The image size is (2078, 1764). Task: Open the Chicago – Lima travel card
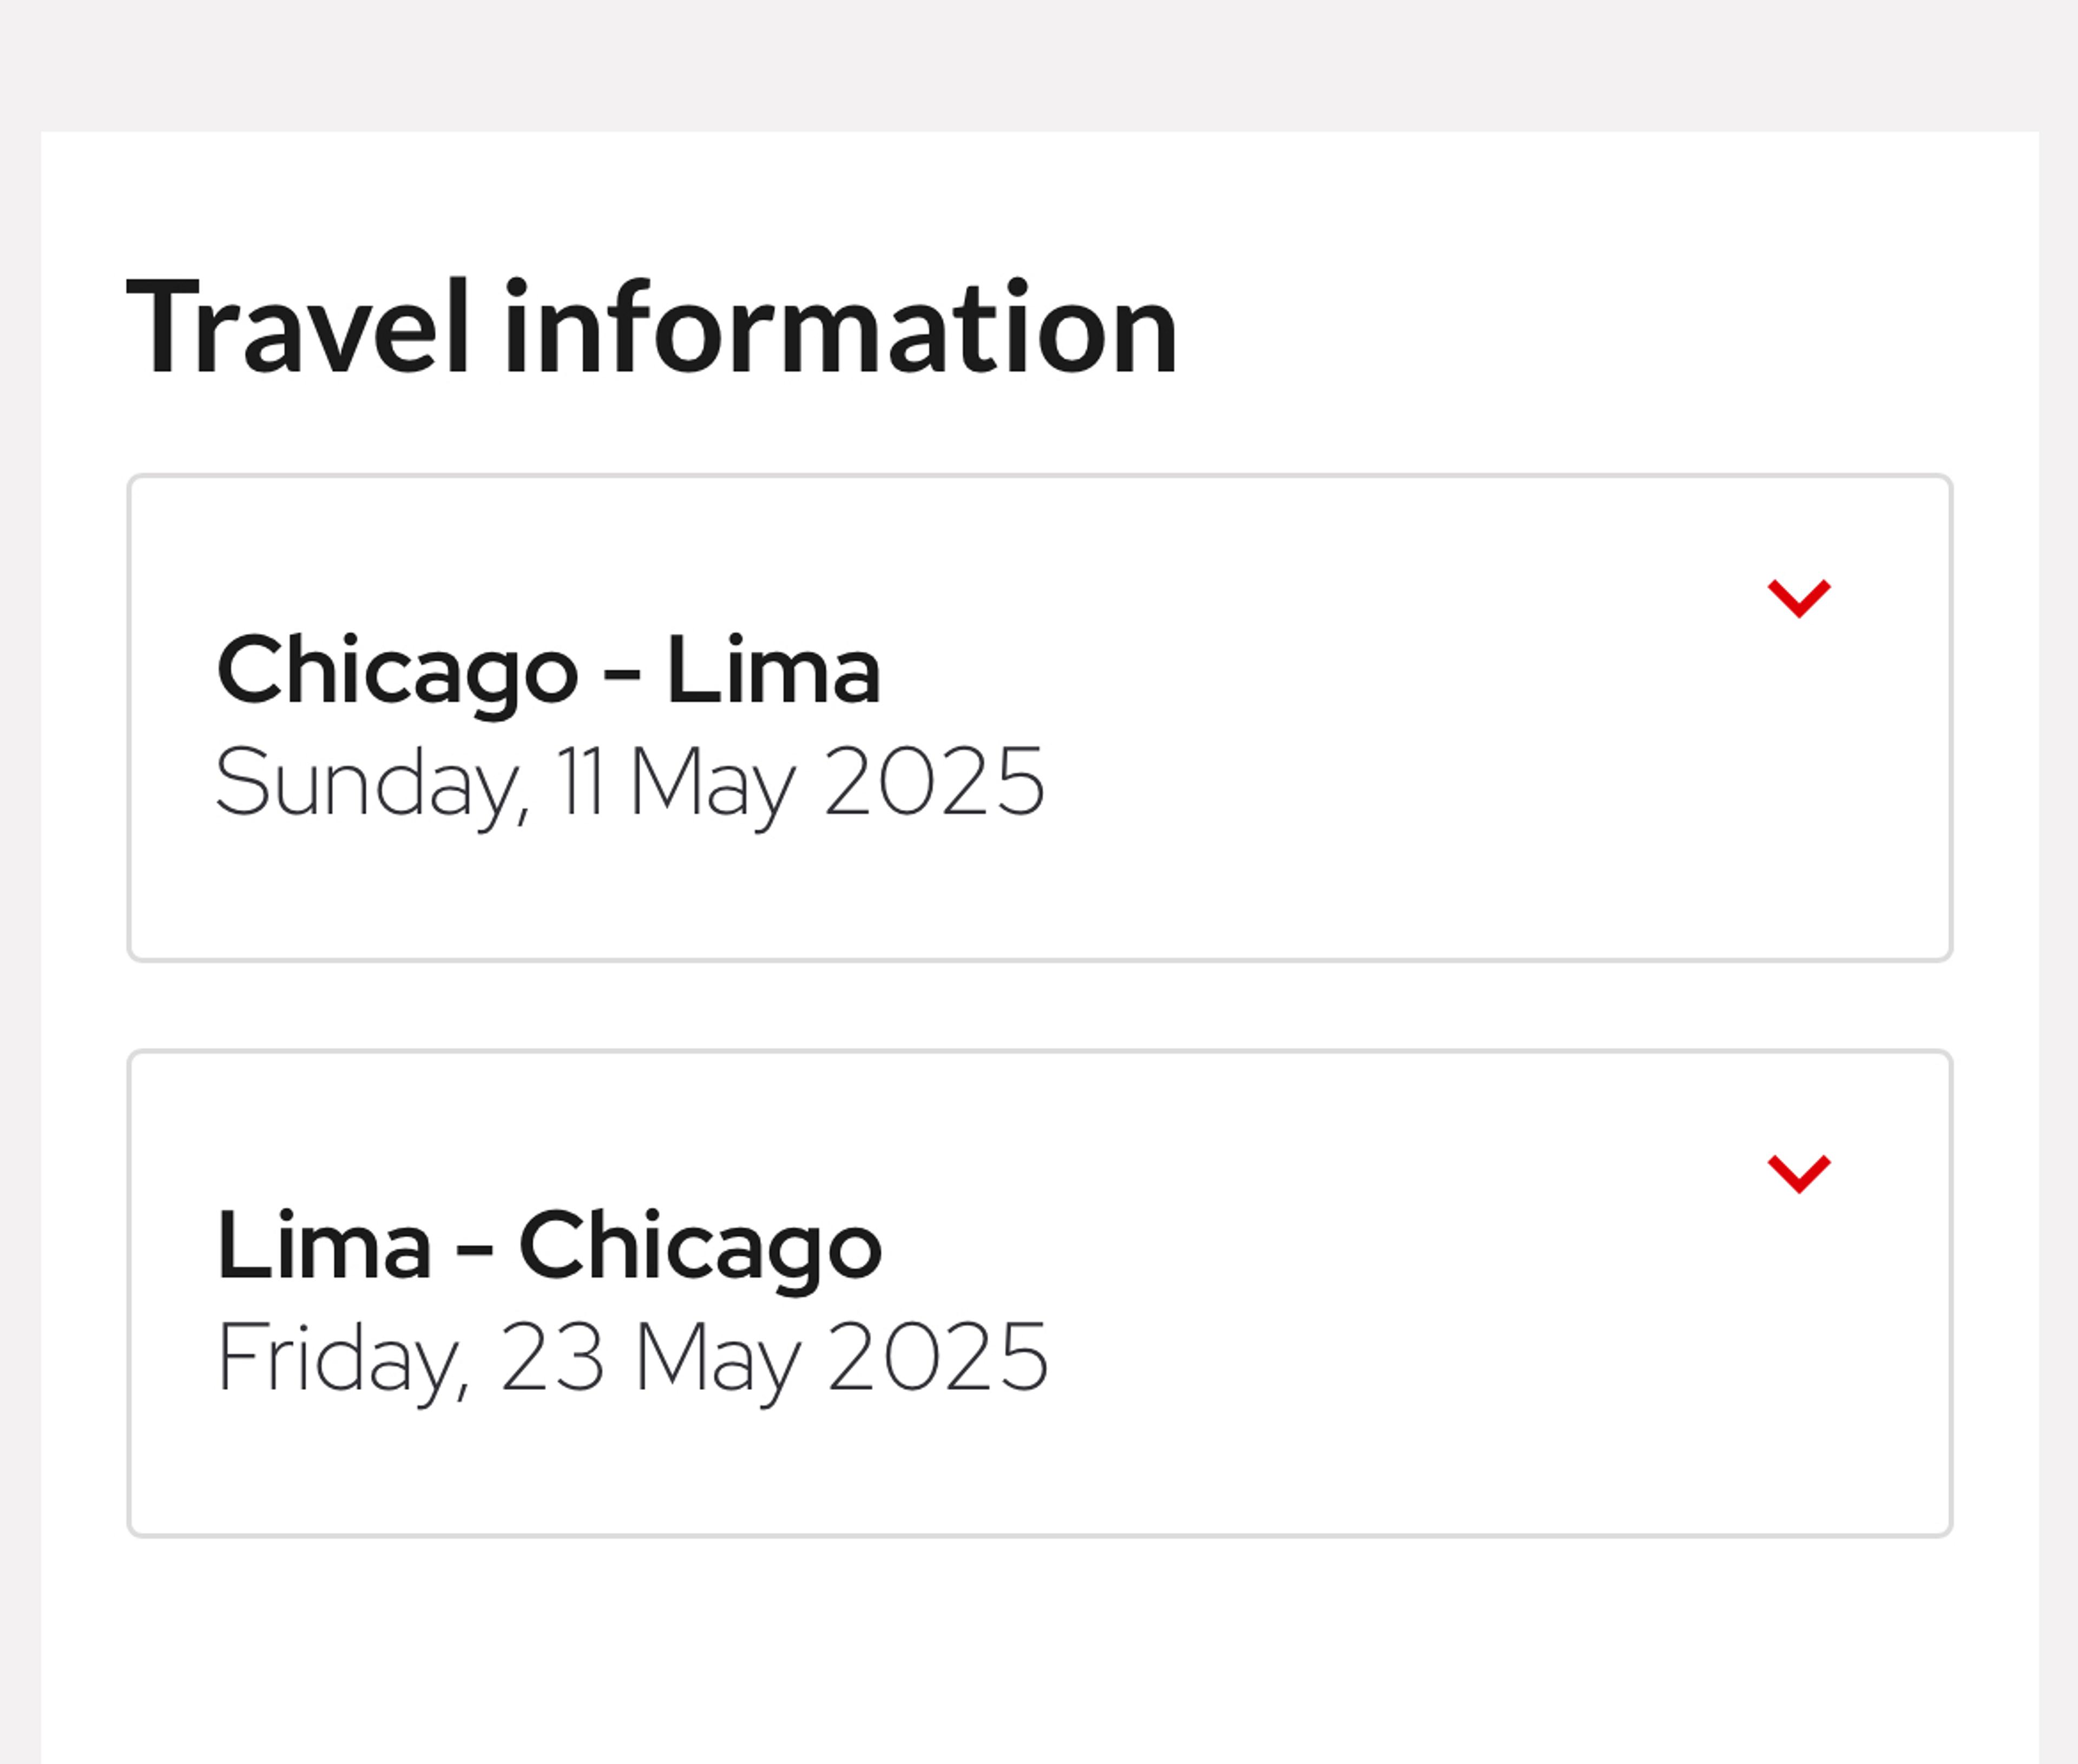(1038, 718)
